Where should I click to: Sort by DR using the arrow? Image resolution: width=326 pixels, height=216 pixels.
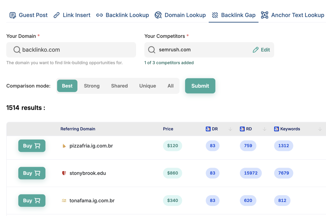tap(230, 129)
